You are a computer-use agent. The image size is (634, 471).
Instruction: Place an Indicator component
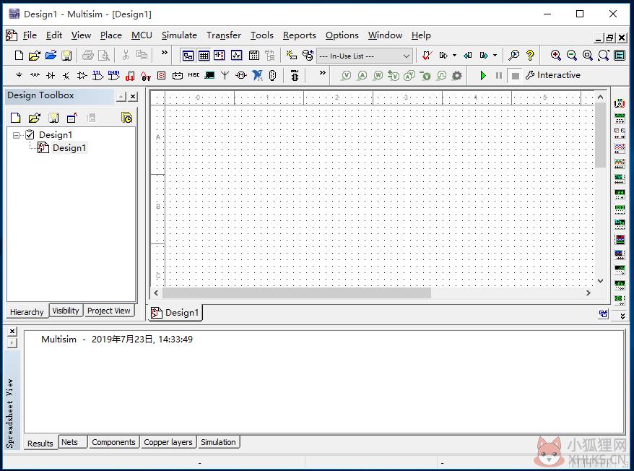(x=161, y=75)
